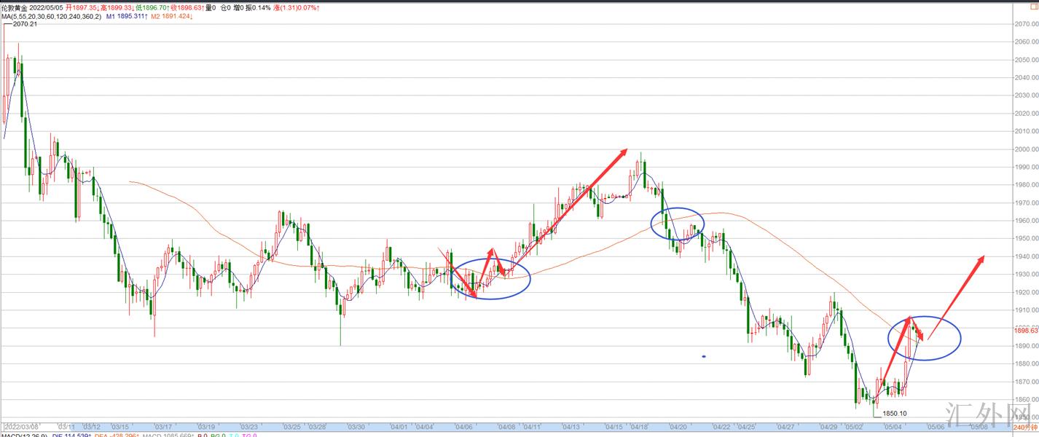Click the MACD DIF value label

pos(71,435)
